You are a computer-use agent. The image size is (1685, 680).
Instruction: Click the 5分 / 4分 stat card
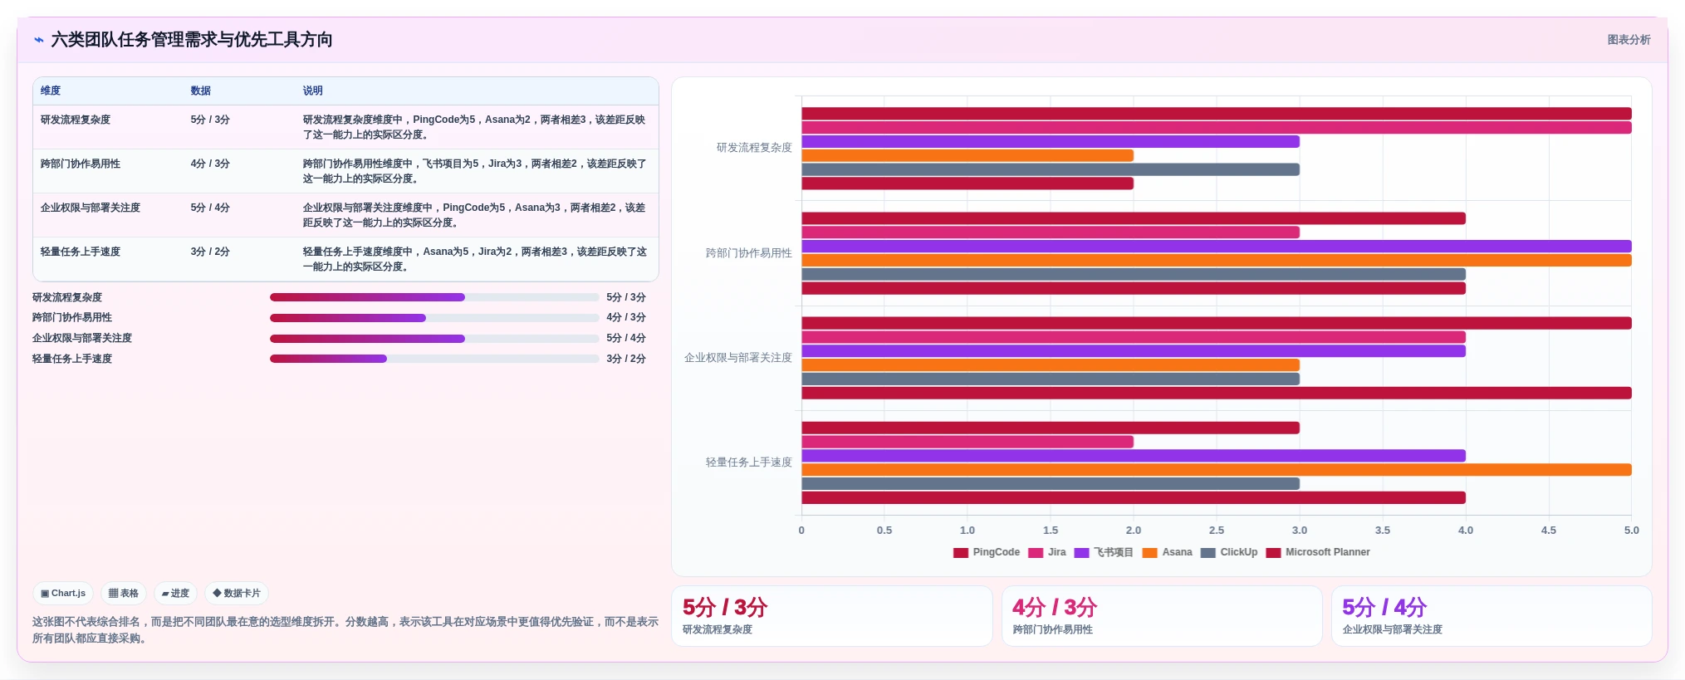coord(1492,616)
